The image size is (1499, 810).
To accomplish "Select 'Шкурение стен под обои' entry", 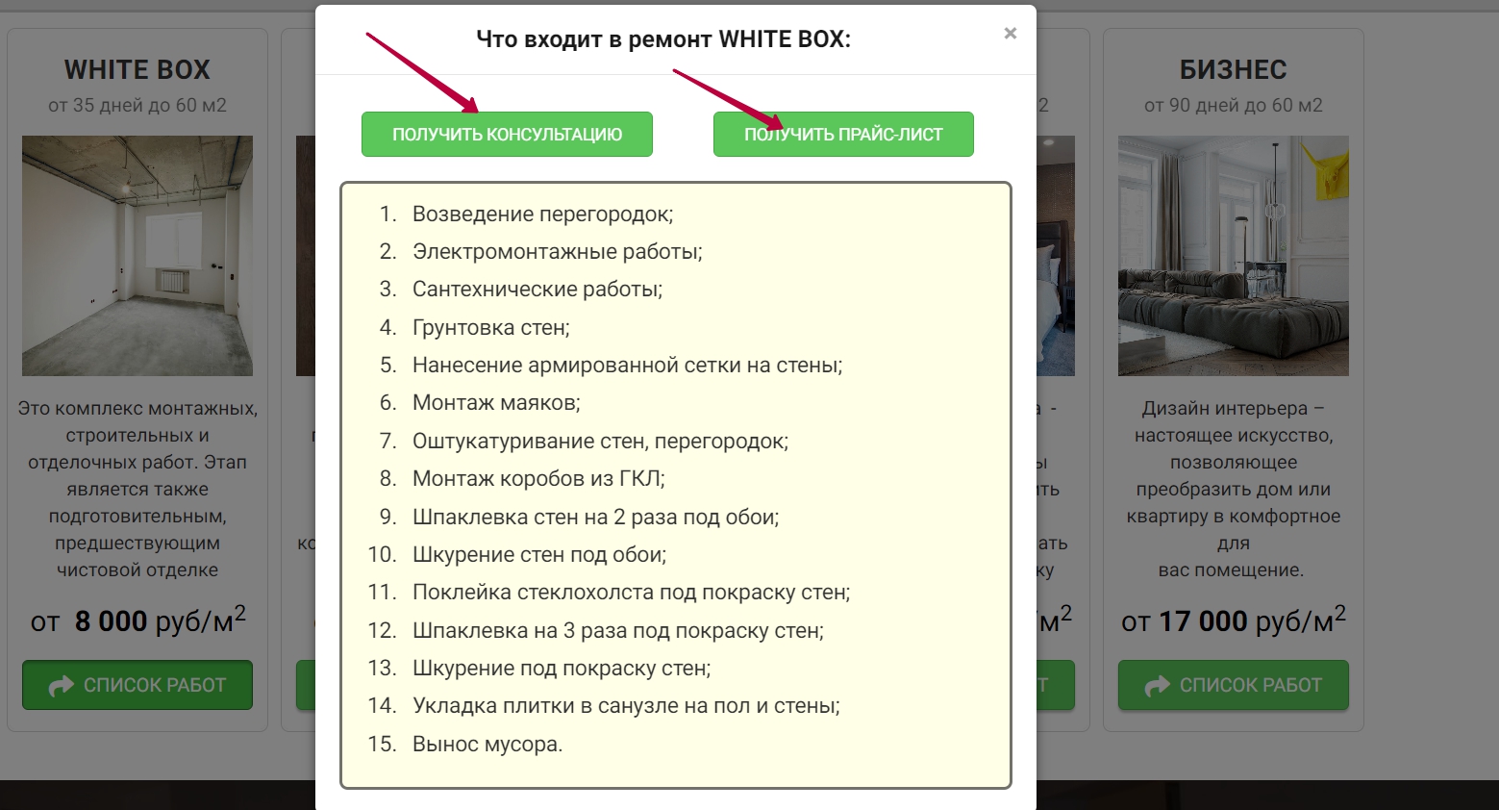I will (x=539, y=555).
